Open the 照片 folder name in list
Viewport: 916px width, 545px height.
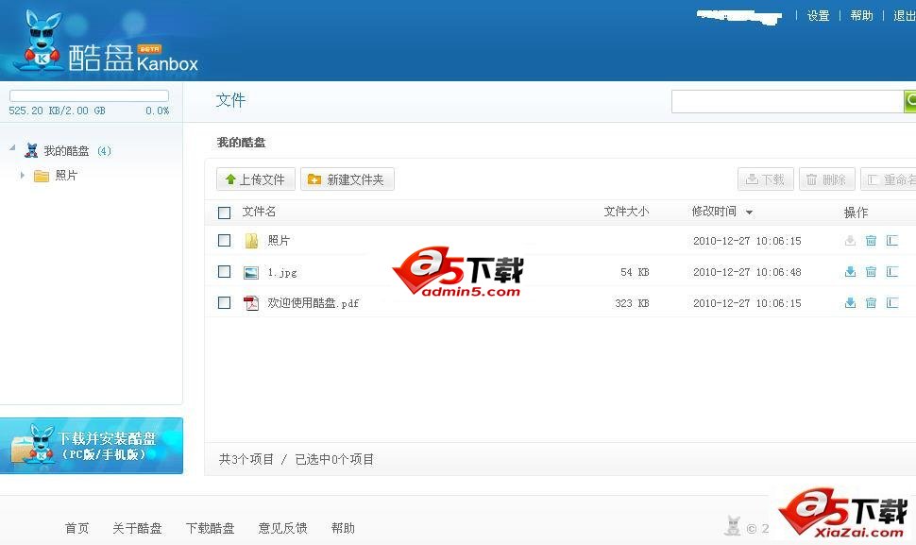point(279,240)
